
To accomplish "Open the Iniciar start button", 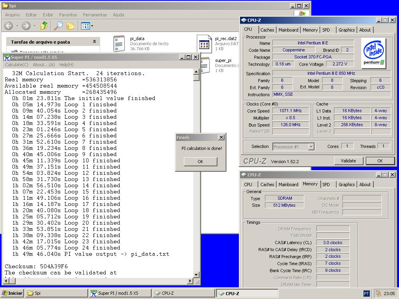I will click(x=12, y=293).
